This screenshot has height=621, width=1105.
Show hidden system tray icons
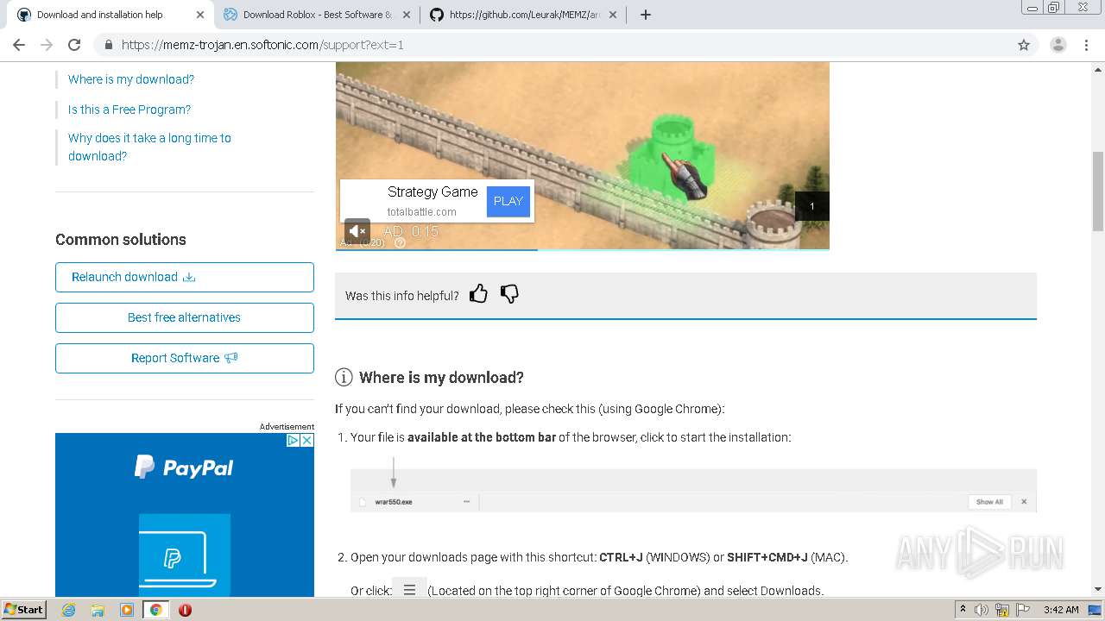[x=963, y=610]
